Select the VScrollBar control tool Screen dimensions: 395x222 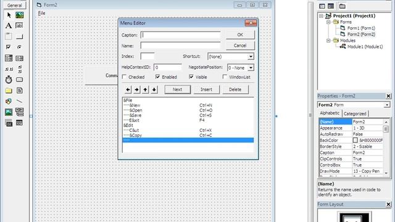click(19, 69)
